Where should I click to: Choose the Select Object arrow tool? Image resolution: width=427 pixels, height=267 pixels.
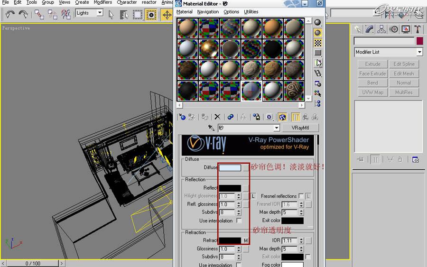pyautogui.click(x=111, y=14)
